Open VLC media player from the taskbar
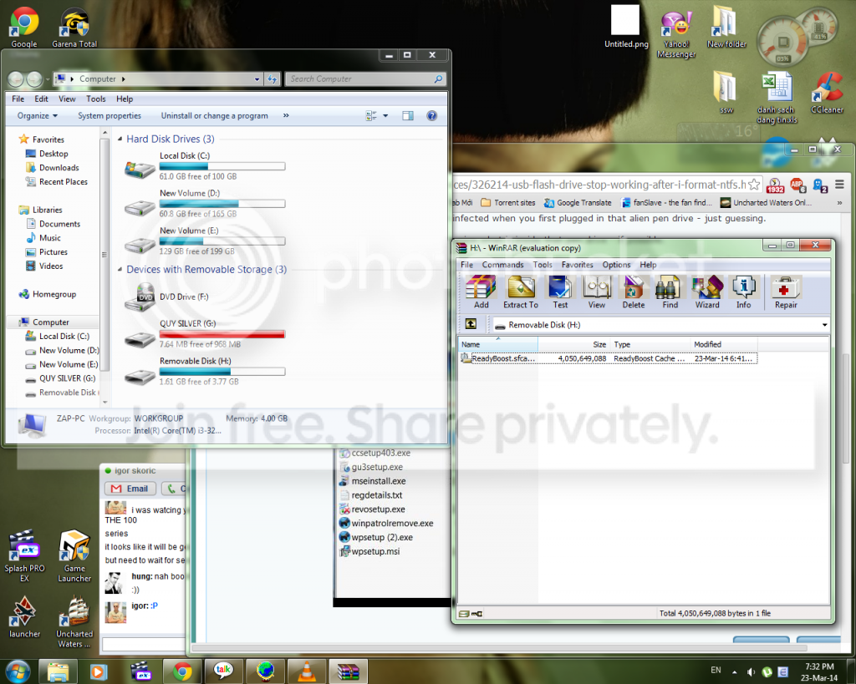 (x=307, y=671)
